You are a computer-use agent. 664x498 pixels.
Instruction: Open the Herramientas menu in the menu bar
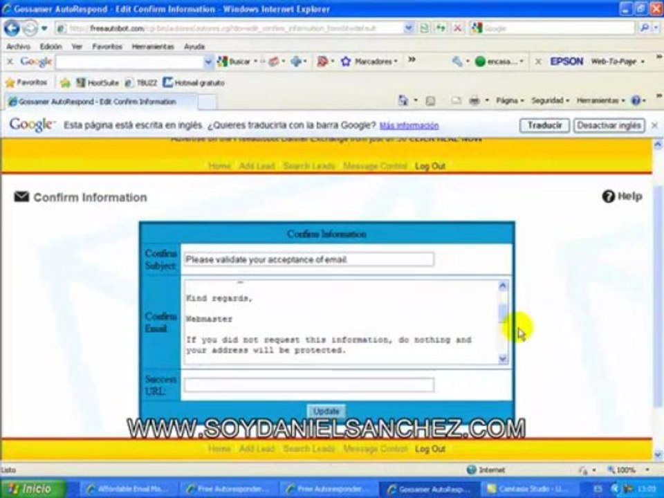(x=153, y=46)
